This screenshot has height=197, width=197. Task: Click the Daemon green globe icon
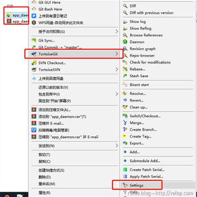point(125,42)
